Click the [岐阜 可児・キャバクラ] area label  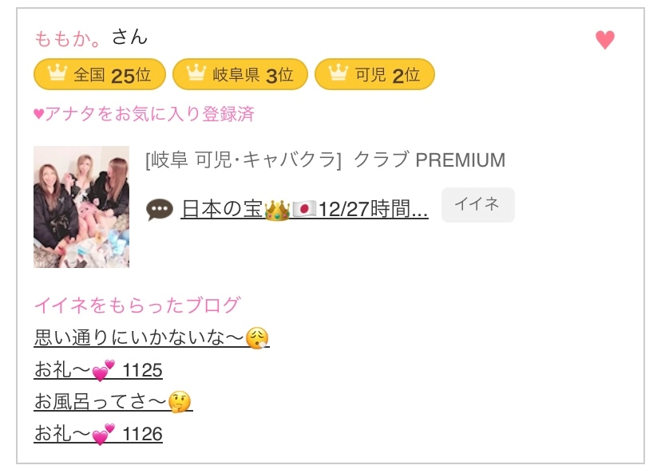tap(243, 160)
